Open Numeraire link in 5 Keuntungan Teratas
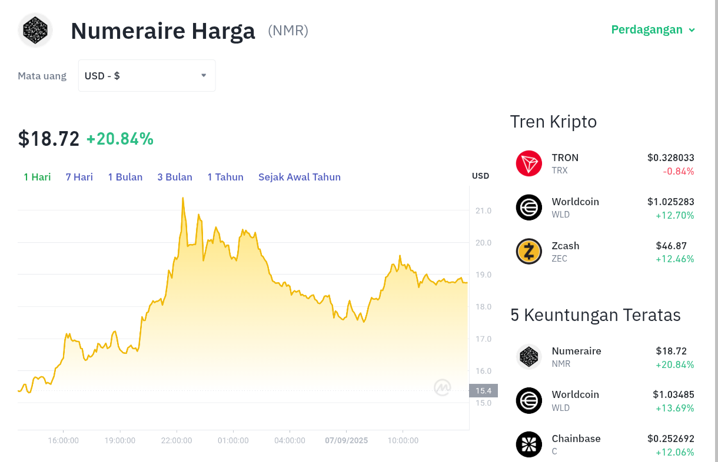 click(577, 351)
